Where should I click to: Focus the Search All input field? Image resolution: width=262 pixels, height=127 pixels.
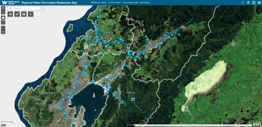pos(26,8)
